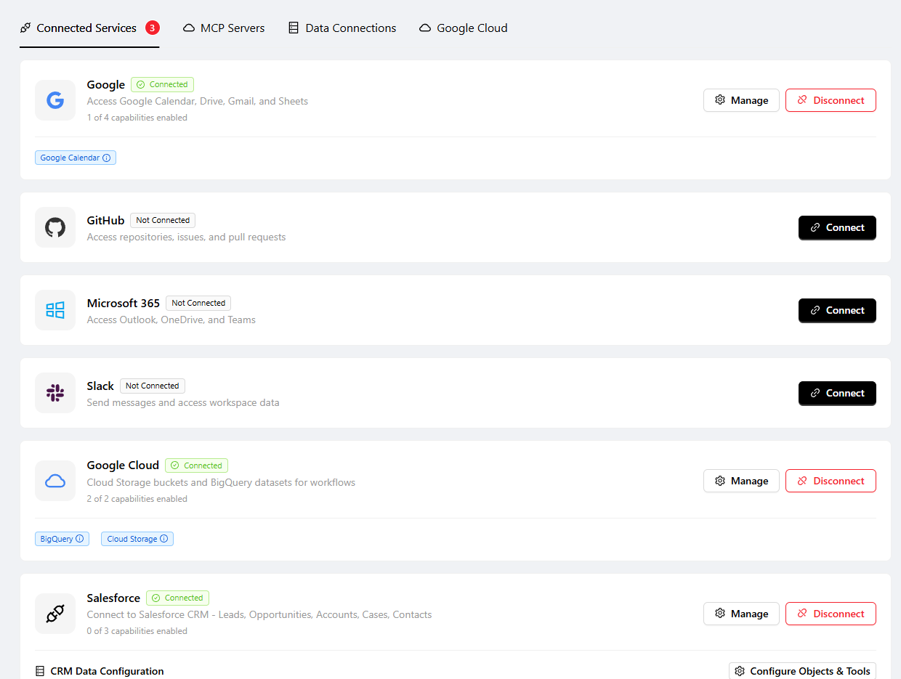Image resolution: width=901 pixels, height=679 pixels.
Task: Click Slack's Not Connected status badge
Action: pos(153,386)
